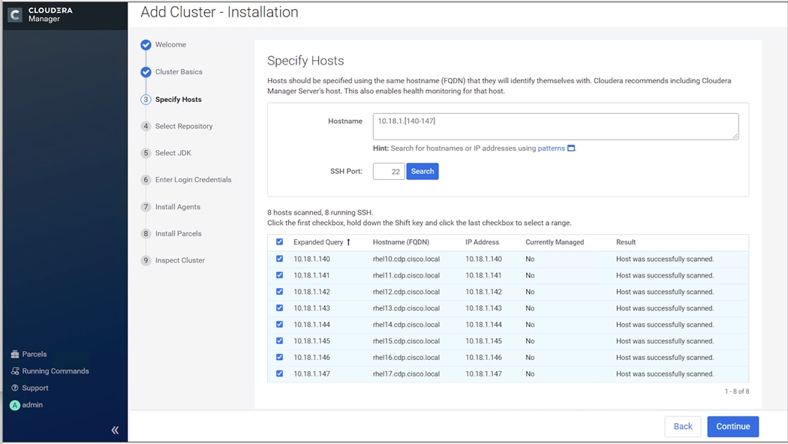The width and height of the screenshot is (788, 444).
Task: Click the step 3 circle icon
Action: pos(146,100)
